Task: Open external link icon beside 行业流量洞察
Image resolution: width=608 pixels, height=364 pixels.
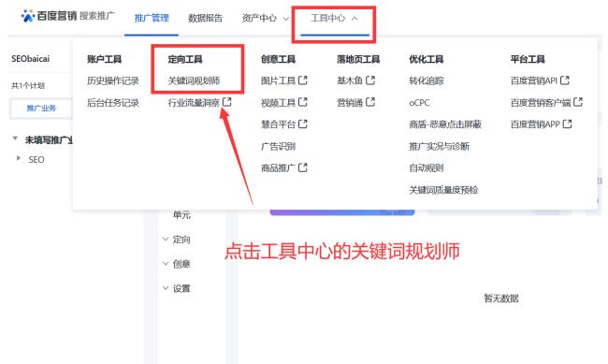Action: [x=227, y=102]
